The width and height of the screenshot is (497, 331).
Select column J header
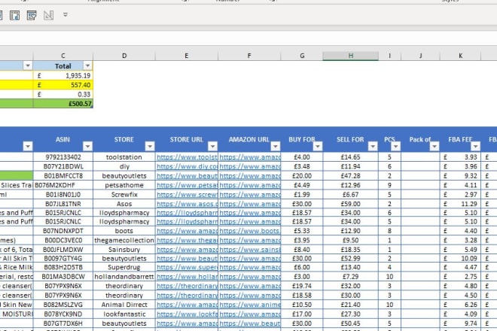click(x=420, y=56)
